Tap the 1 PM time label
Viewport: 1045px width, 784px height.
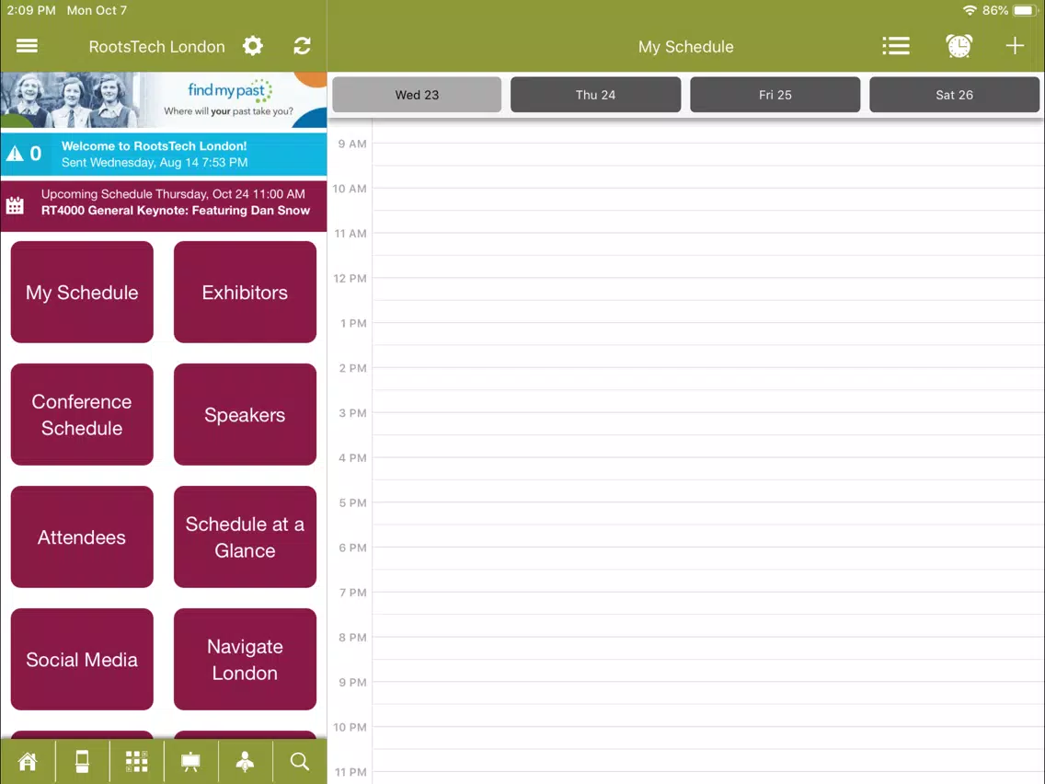[353, 323]
